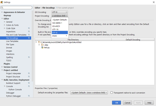Expand the Colors & Fonts arrow
The image size is (156, 106).
click(5, 25)
